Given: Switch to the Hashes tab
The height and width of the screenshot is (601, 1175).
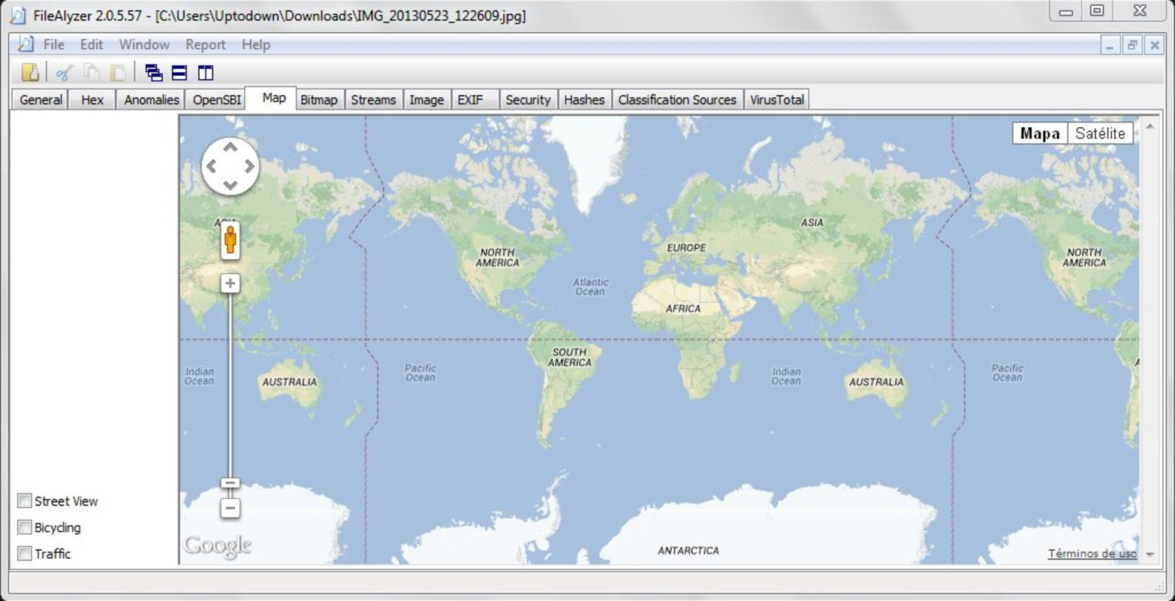Looking at the screenshot, I should (x=584, y=100).
